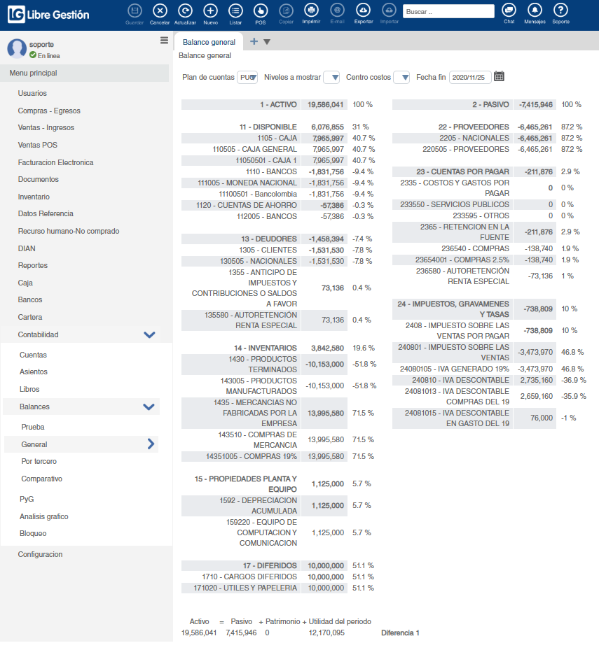The height and width of the screenshot is (650, 599).
Task: Open the Ventas POS menu item
Action: (x=36, y=144)
